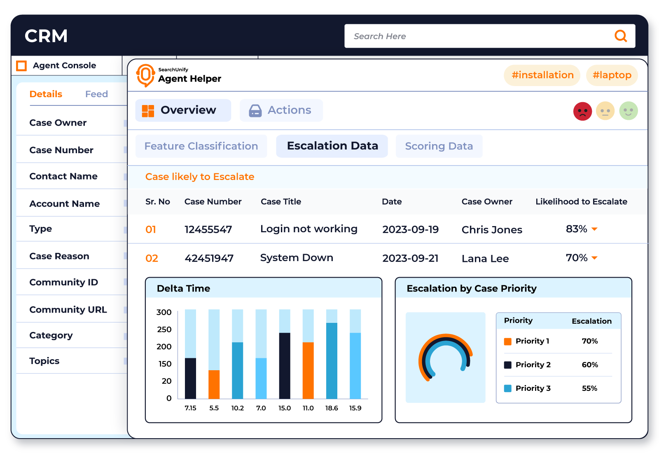Image resolution: width=659 pixels, height=453 pixels.
Task: Select the red sad face feedback icon
Action: pos(582,111)
